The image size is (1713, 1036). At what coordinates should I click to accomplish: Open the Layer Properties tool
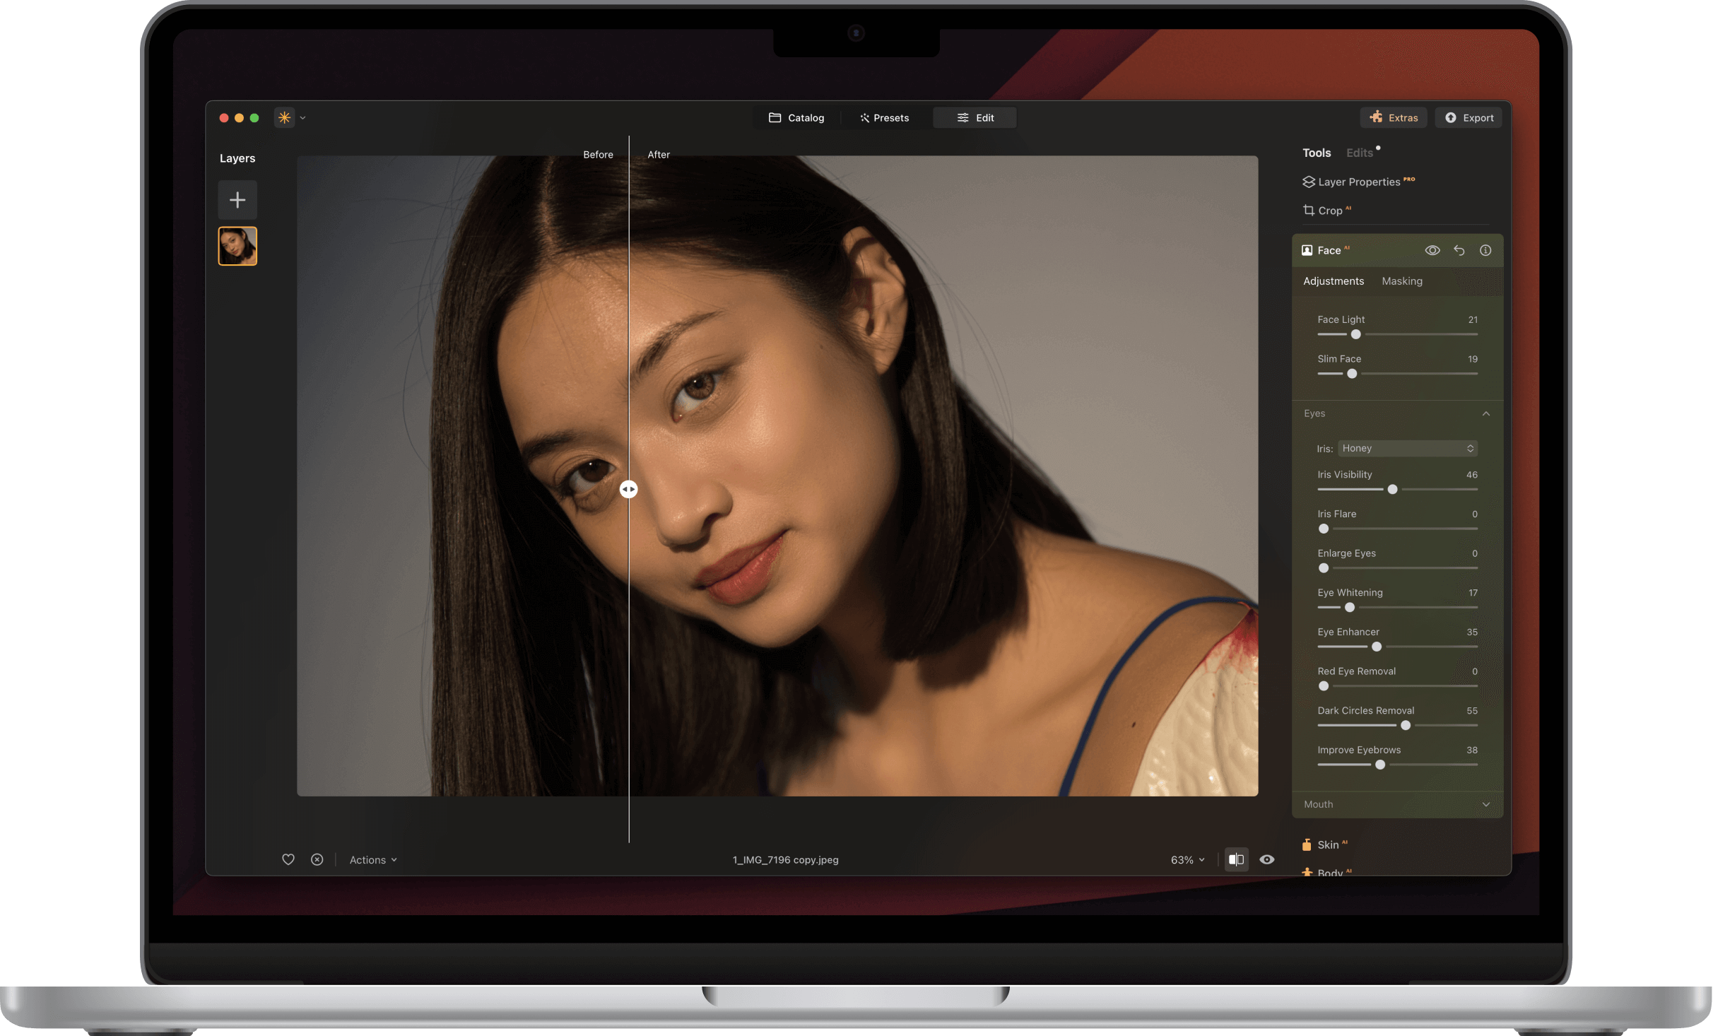pyautogui.click(x=1360, y=182)
